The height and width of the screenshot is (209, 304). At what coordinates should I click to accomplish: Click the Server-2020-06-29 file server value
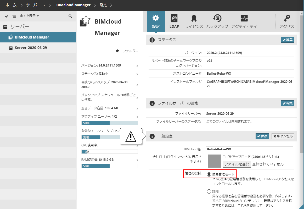pyautogui.click(x=220, y=113)
